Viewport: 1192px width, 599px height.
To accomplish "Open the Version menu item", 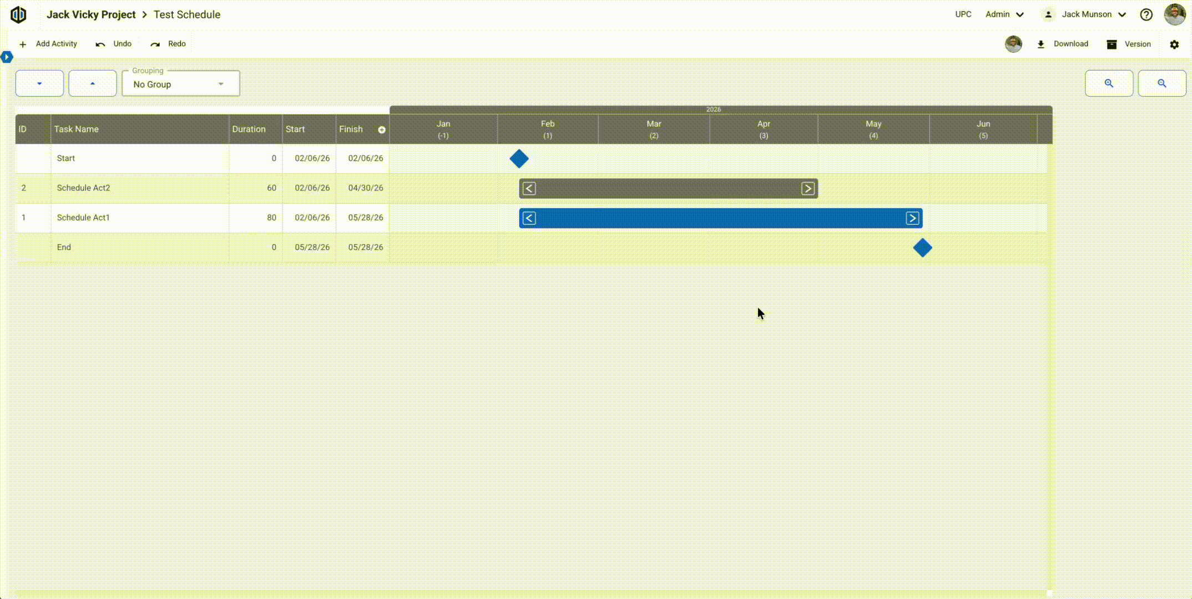I will pos(1129,44).
